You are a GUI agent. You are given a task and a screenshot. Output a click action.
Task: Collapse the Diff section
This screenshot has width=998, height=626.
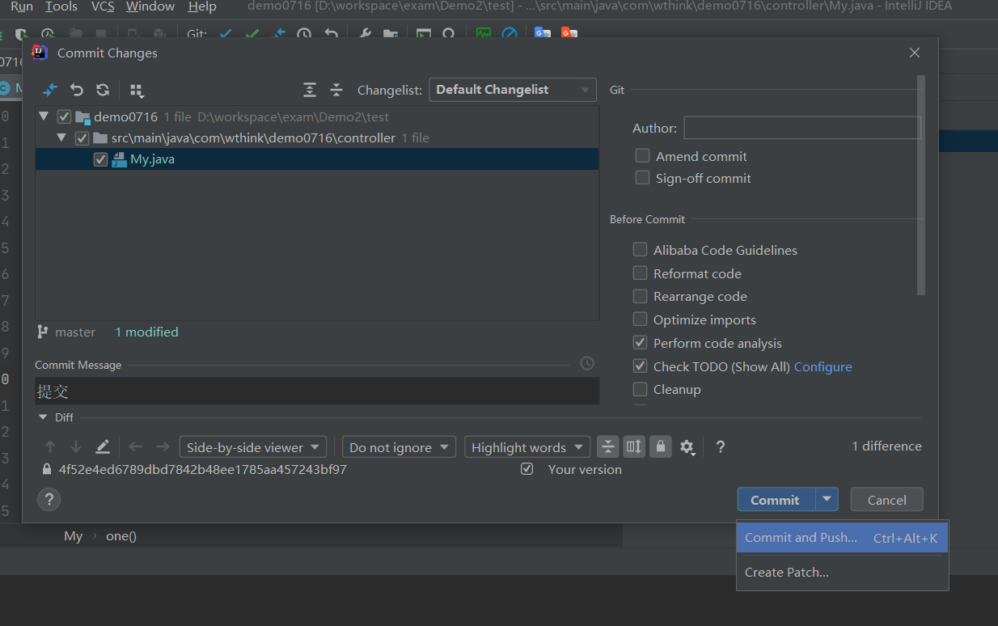(43, 417)
